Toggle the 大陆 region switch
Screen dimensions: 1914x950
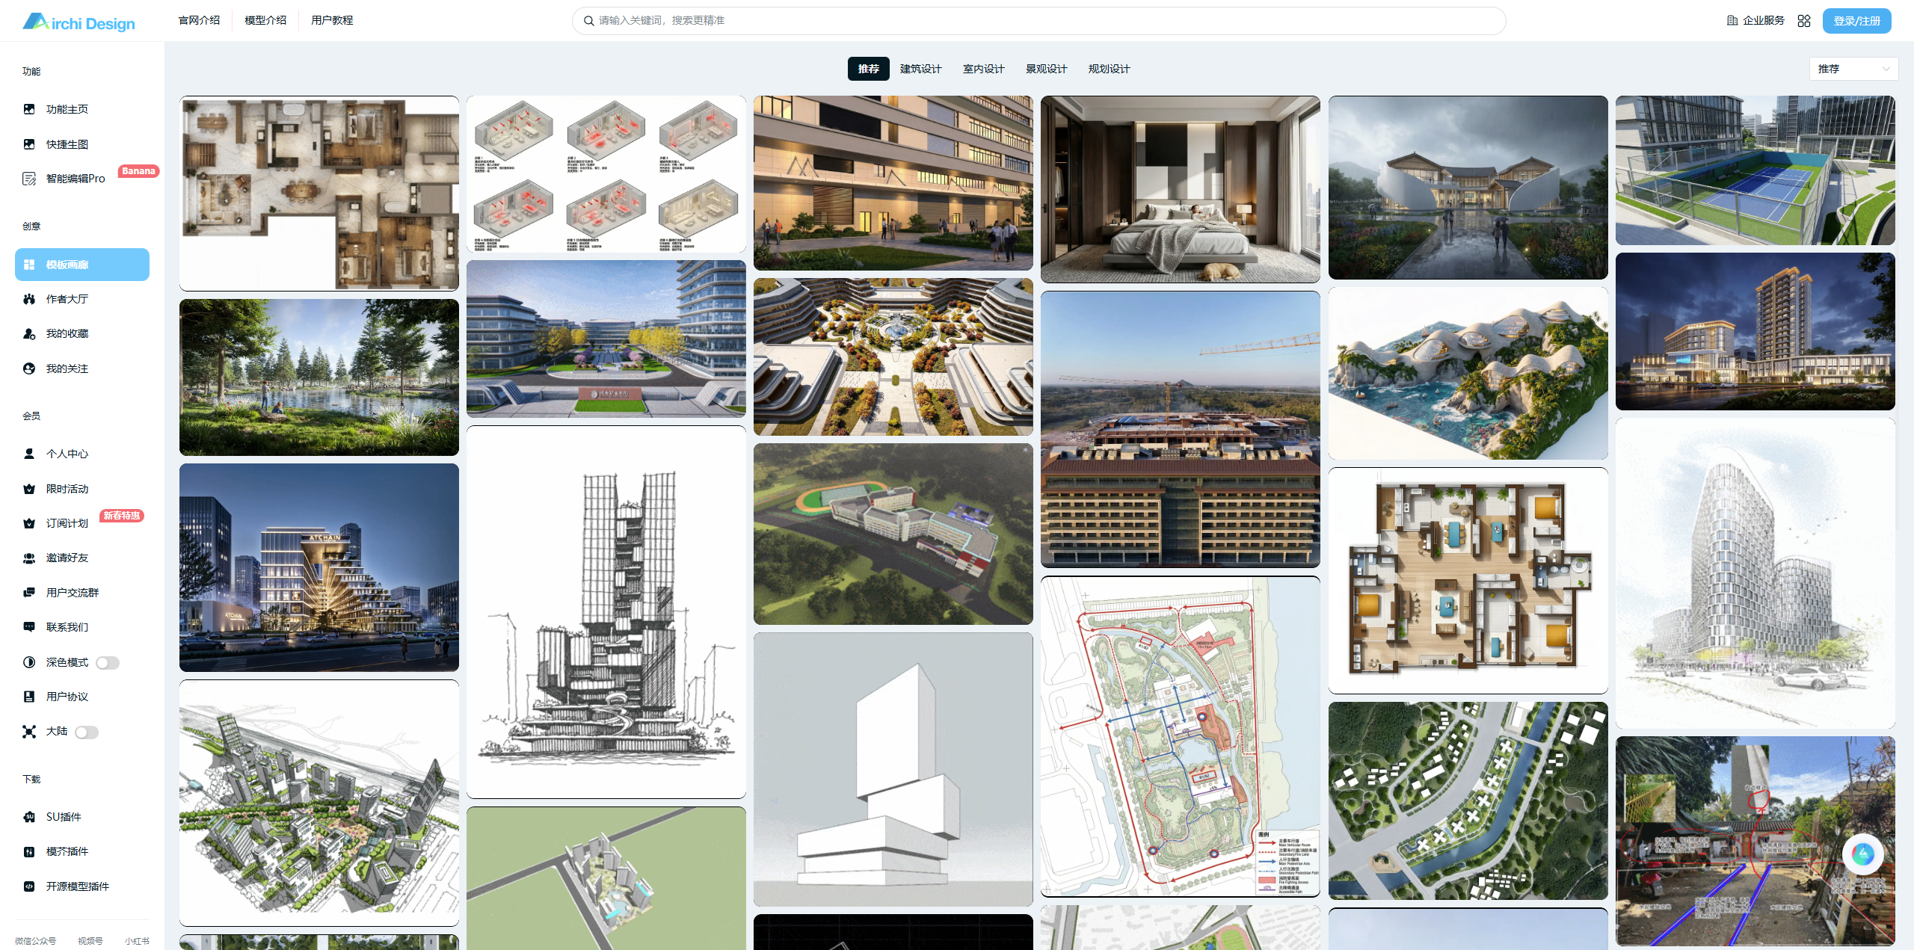point(87,732)
